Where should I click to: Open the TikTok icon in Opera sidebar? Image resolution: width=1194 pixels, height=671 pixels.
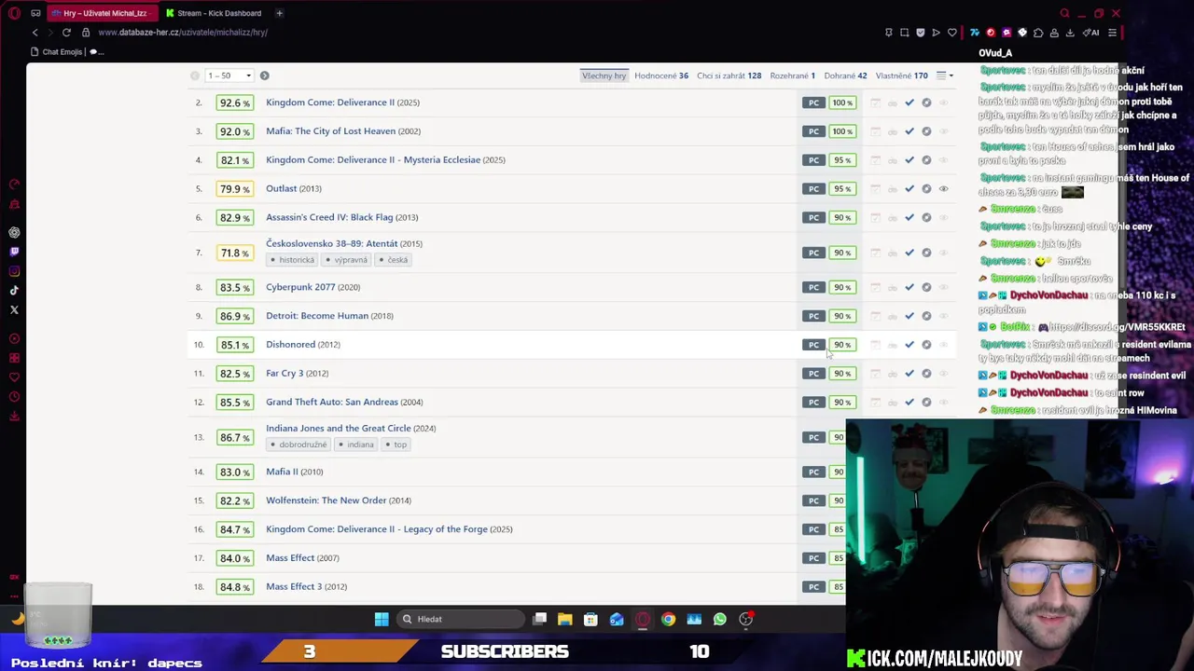(14, 291)
